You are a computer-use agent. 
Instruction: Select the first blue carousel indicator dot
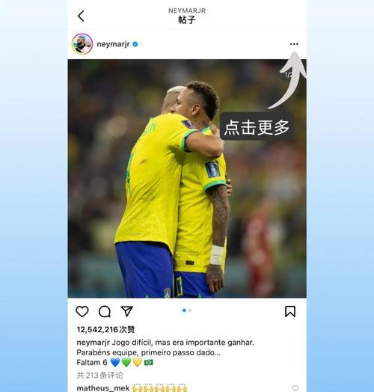point(184,310)
